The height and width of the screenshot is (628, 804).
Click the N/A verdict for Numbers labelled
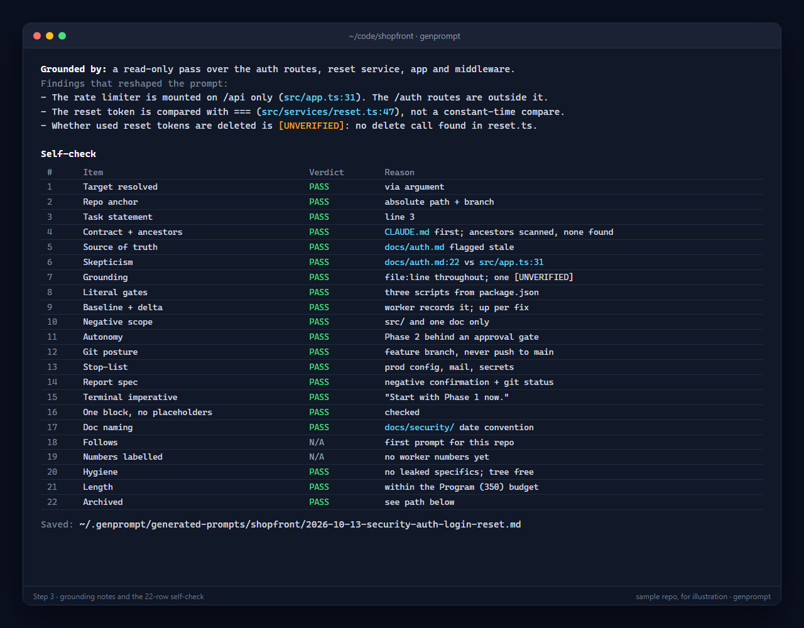tap(317, 457)
